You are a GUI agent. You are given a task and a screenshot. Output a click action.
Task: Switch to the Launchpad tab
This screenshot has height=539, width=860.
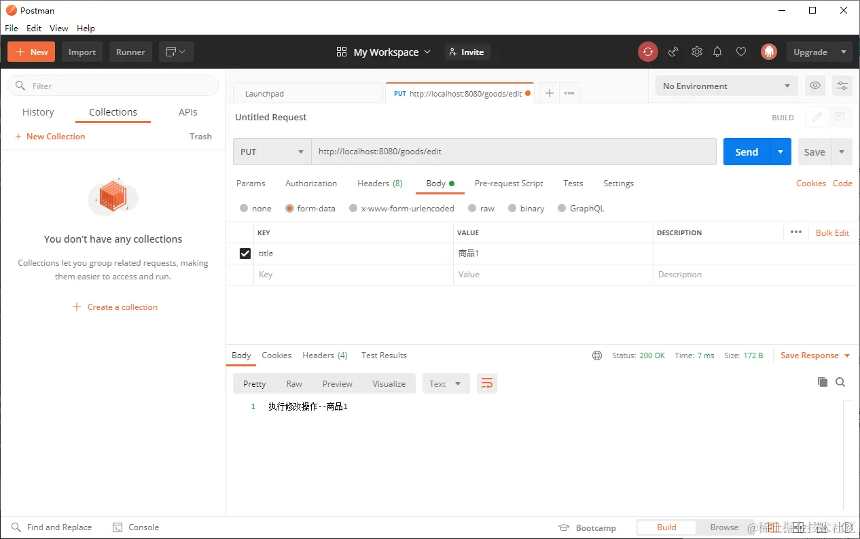[308, 94]
